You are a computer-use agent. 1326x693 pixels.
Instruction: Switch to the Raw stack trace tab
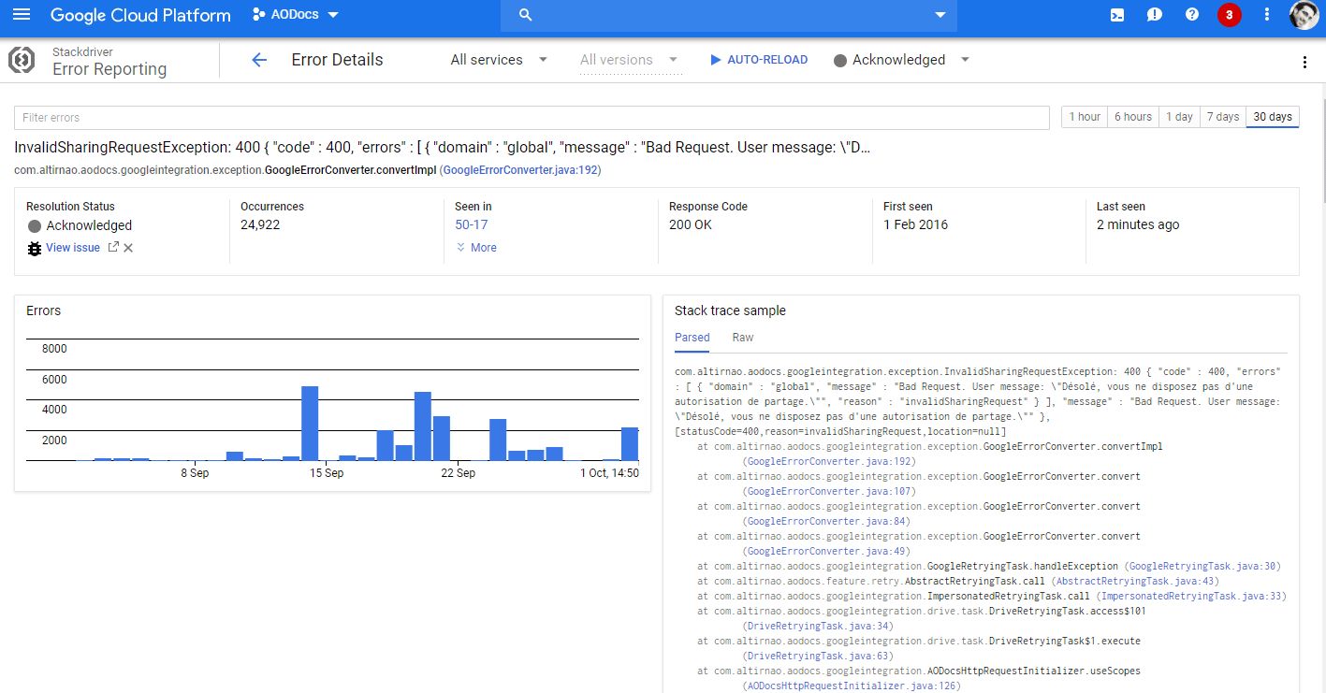[x=743, y=338]
